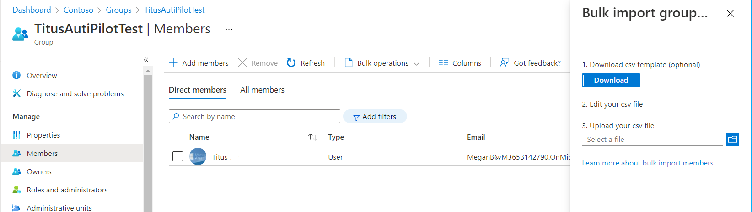This screenshot has width=752, height=212.
Task: Select the Direct members tab
Action: point(198,90)
